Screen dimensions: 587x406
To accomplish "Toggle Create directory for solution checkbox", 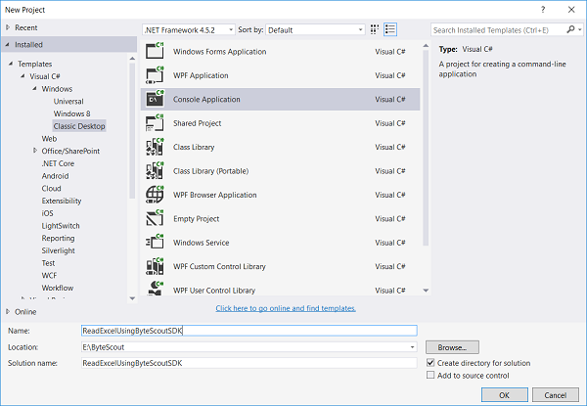I will 430,363.
